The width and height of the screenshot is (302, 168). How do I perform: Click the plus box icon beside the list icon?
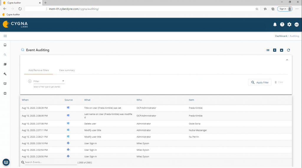point(275,50)
